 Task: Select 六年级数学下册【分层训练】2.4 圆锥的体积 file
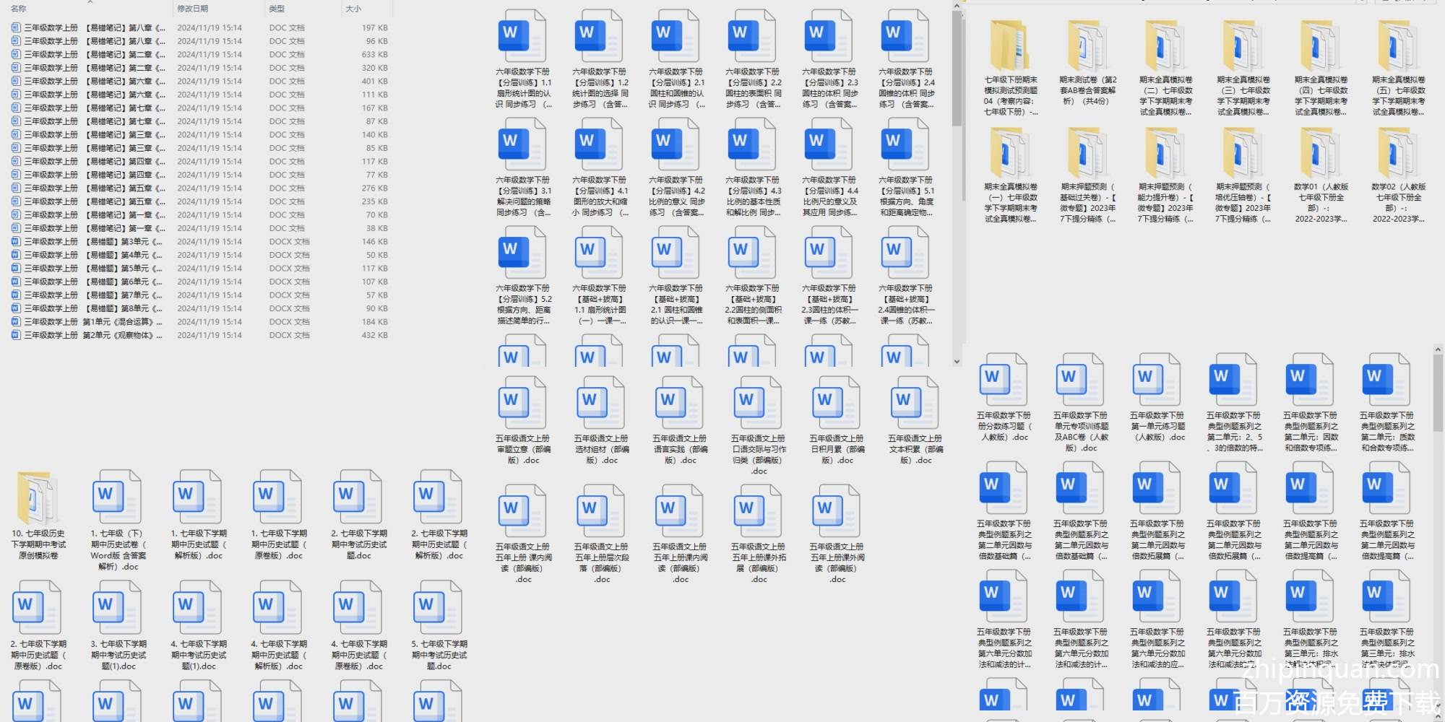pos(906,36)
